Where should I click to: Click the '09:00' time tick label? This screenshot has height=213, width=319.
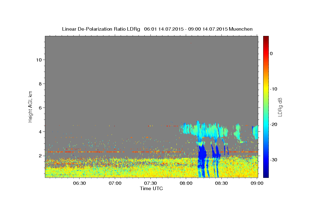click(257, 183)
